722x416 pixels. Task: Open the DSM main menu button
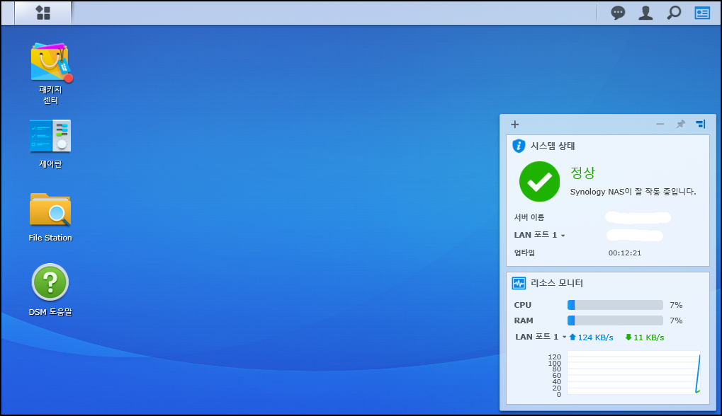(x=43, y=13)
